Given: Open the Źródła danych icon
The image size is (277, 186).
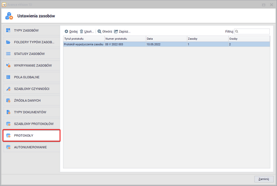Looking at the screenshot, I should [8, 100].
